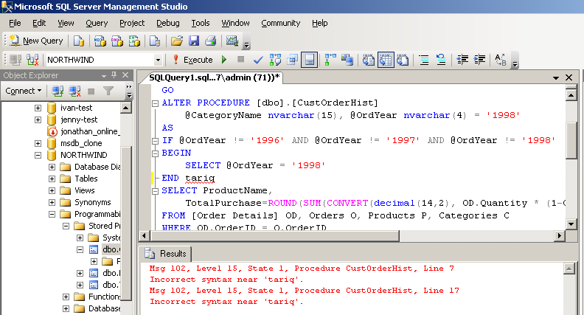Open the View menu
Screen dimensions: 584x315
(66, 23)
